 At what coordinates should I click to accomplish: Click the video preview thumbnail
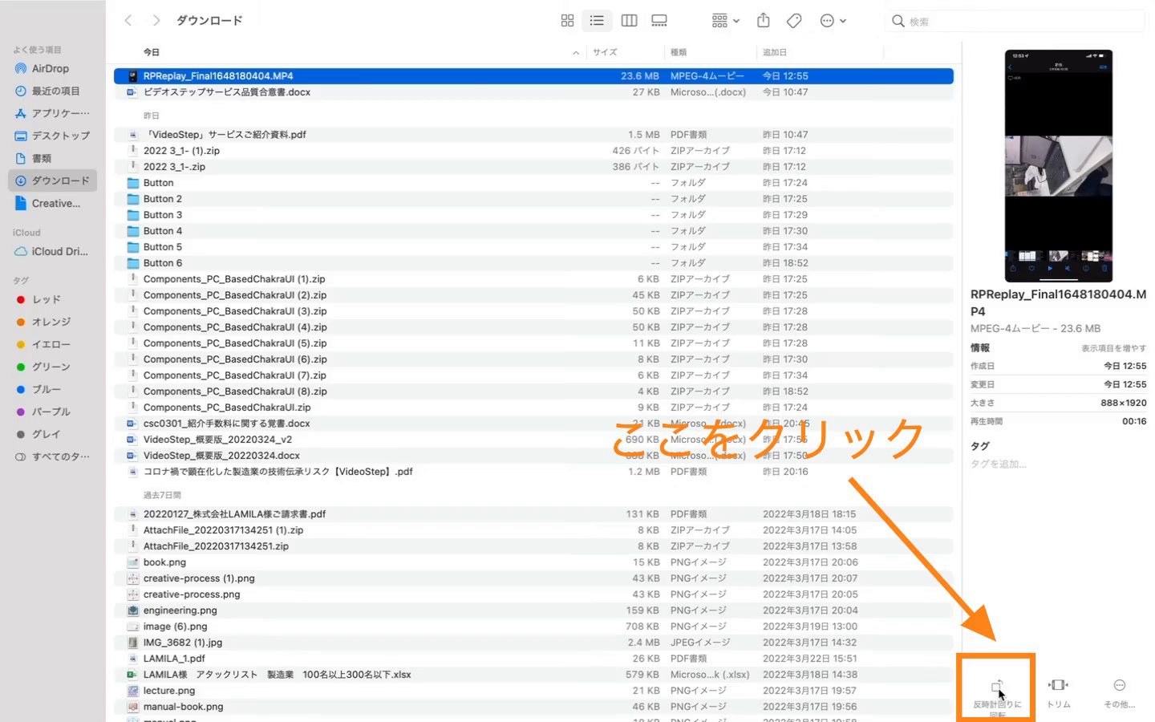[x=1058, y=165]
